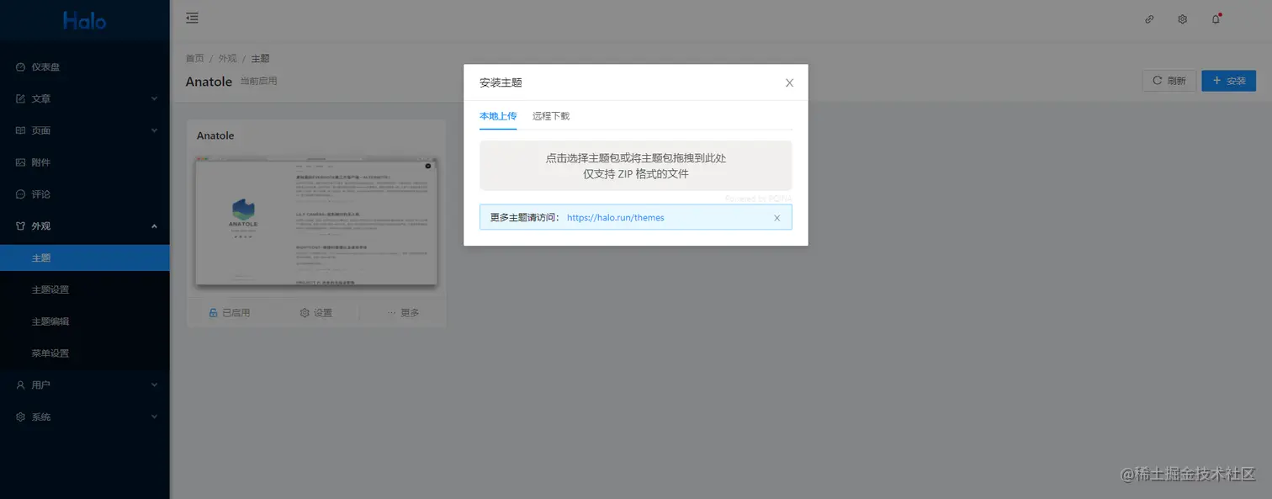Click the dashboard 仪表盘 icon
The image size is (1272, 499).
pyautogui.click(x=21, y=67)
